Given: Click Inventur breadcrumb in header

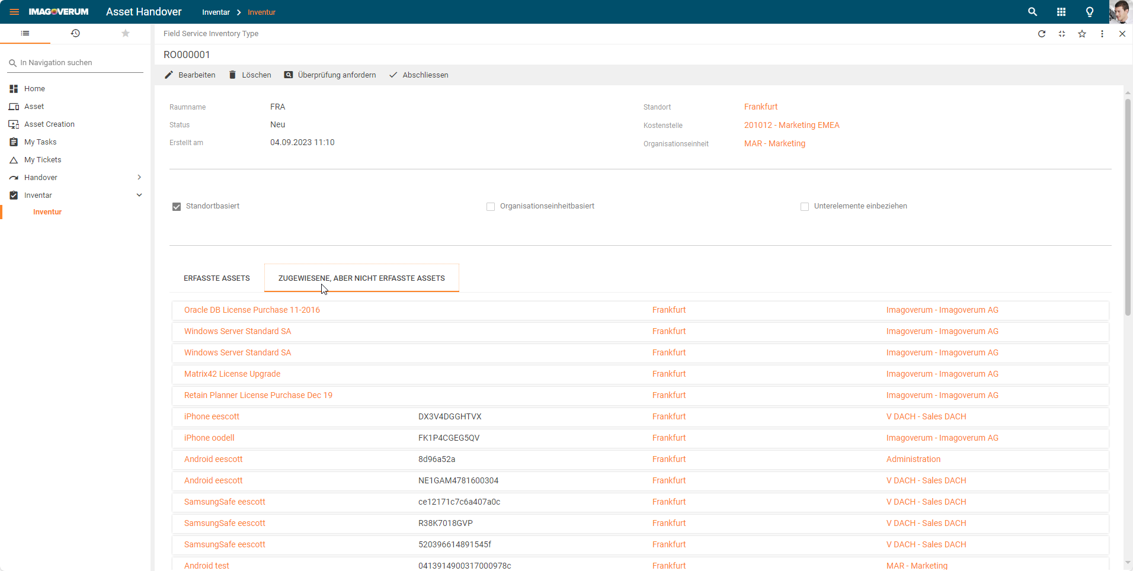Looking at the screenshot, I should pyautogui.click(x=261, y=12).
